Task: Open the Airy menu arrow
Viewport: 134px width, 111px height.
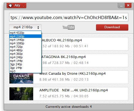Action: pos(23,6)
